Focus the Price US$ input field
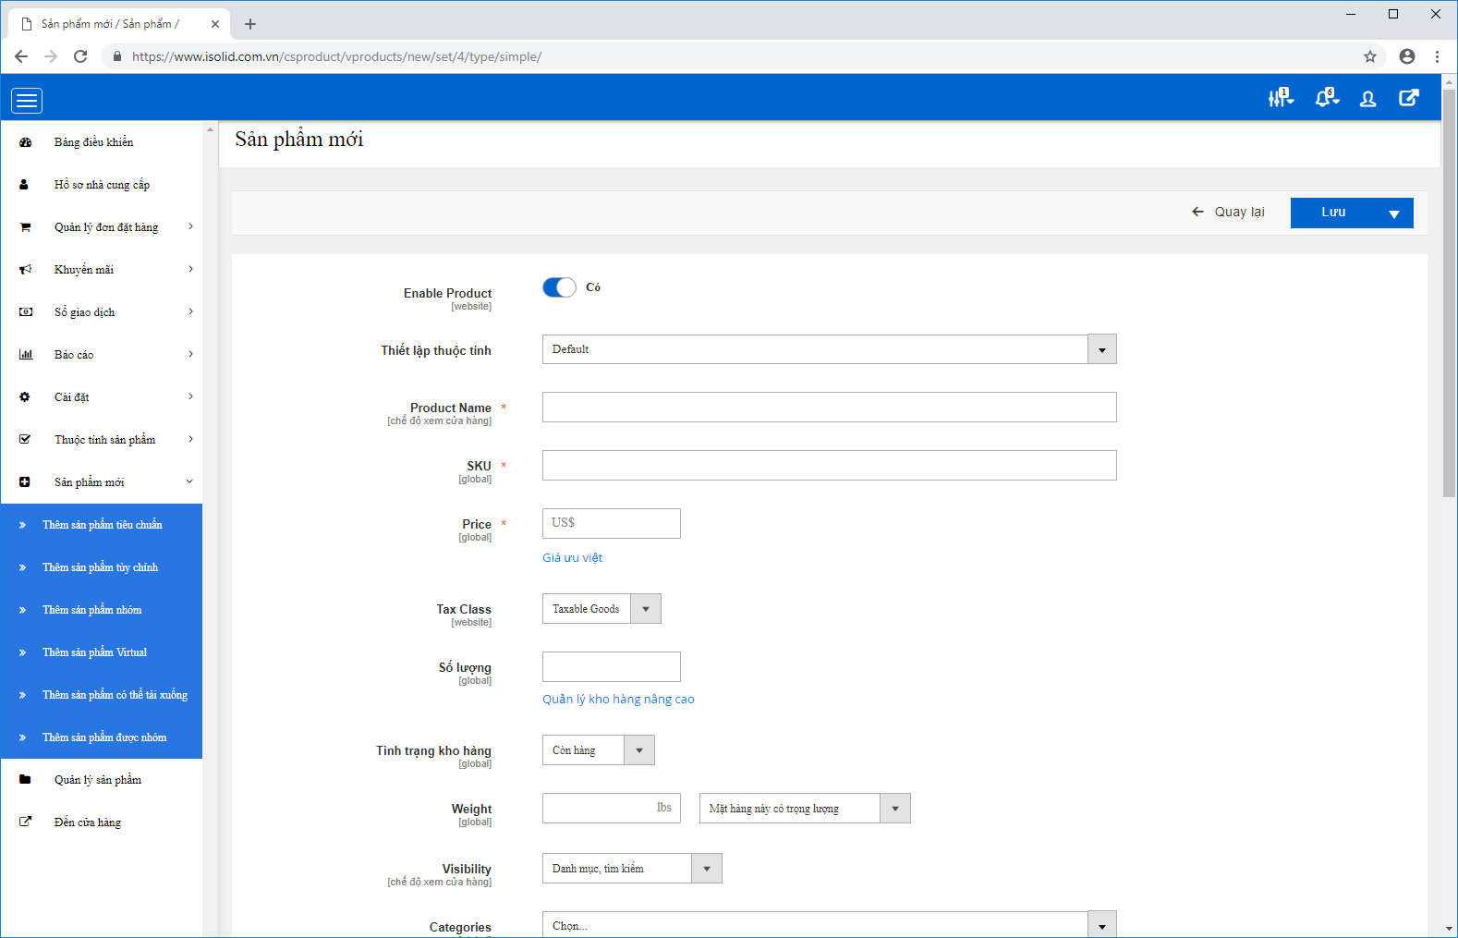The image size is (1458, 938). (611, 524)
